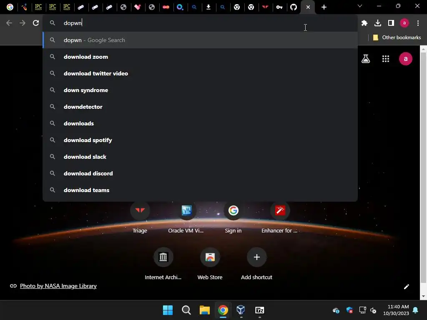The height and width of the screenshot is (320, 427).
Task: Open the Chrome profile avatar in toolbar
Action: point(404,23)
